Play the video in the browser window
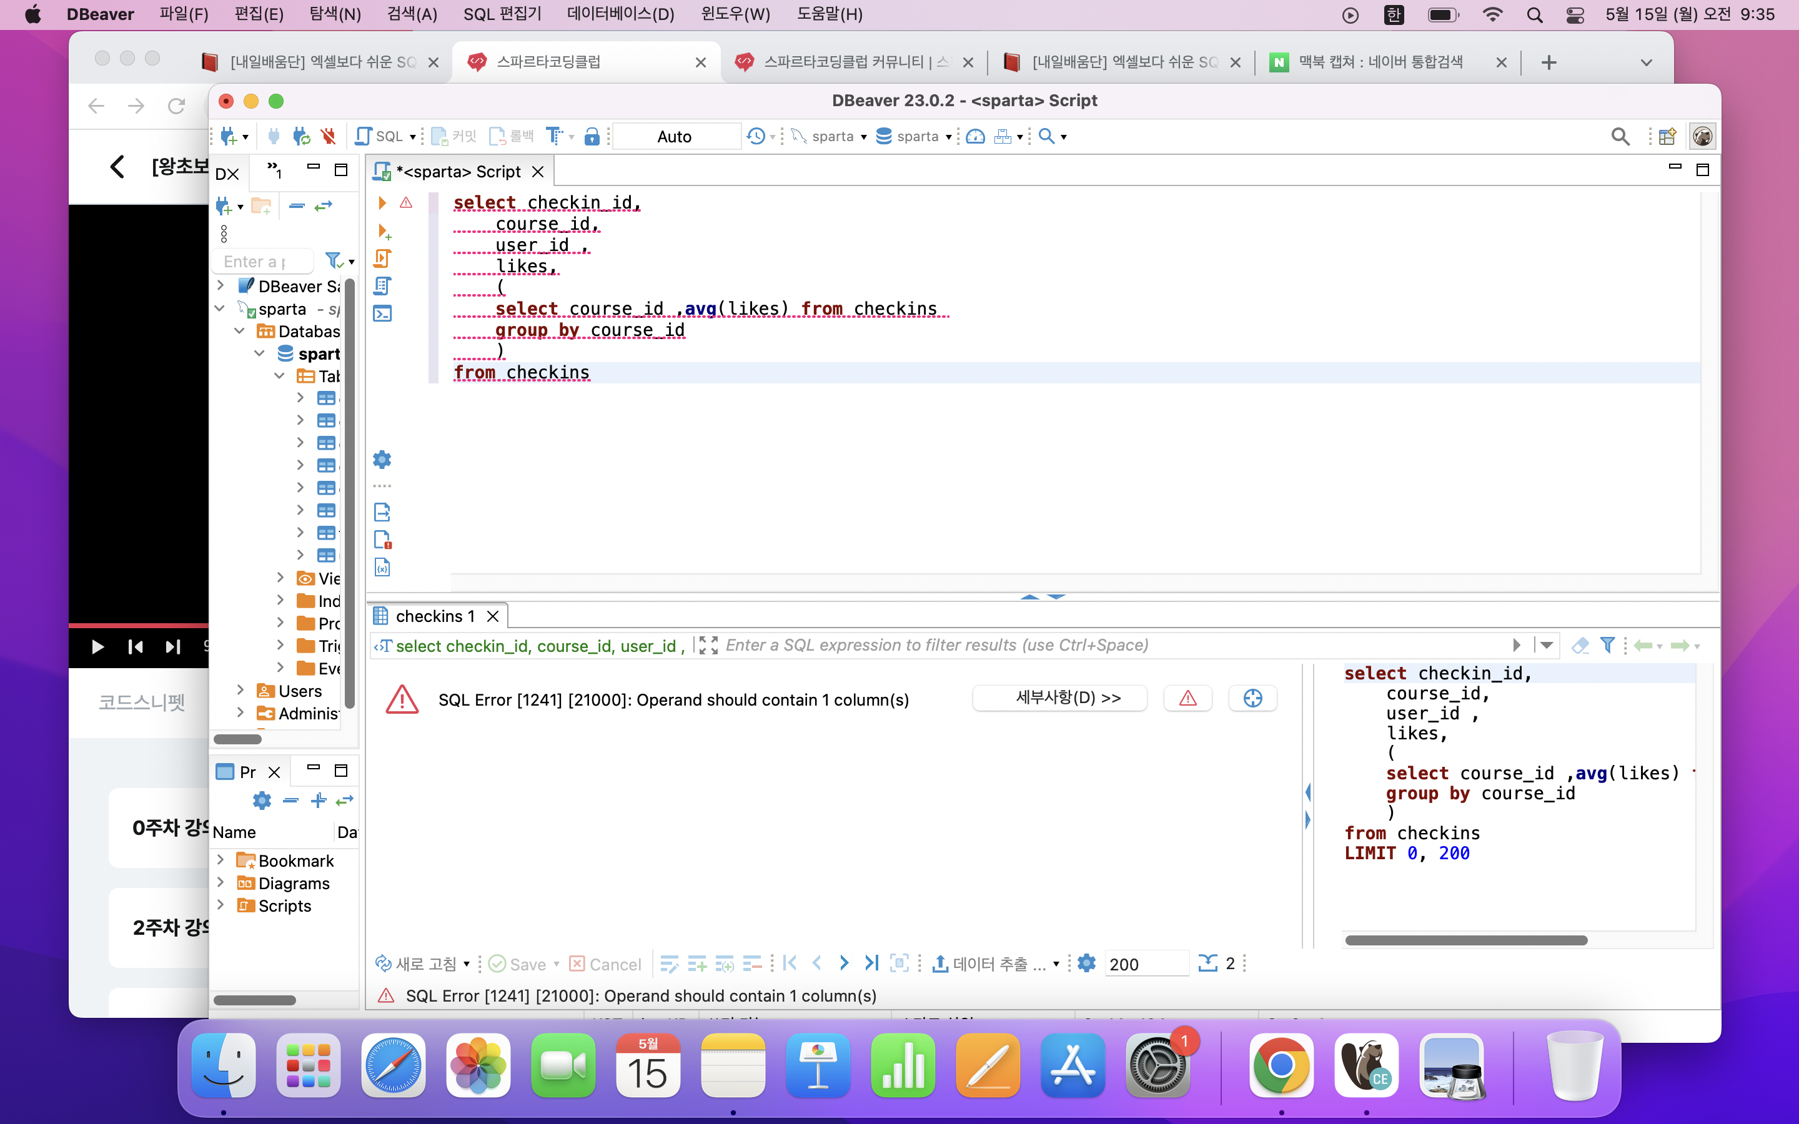Image resolution: width=1799 pixels, height=1124 pixels. tap(97, 647)
